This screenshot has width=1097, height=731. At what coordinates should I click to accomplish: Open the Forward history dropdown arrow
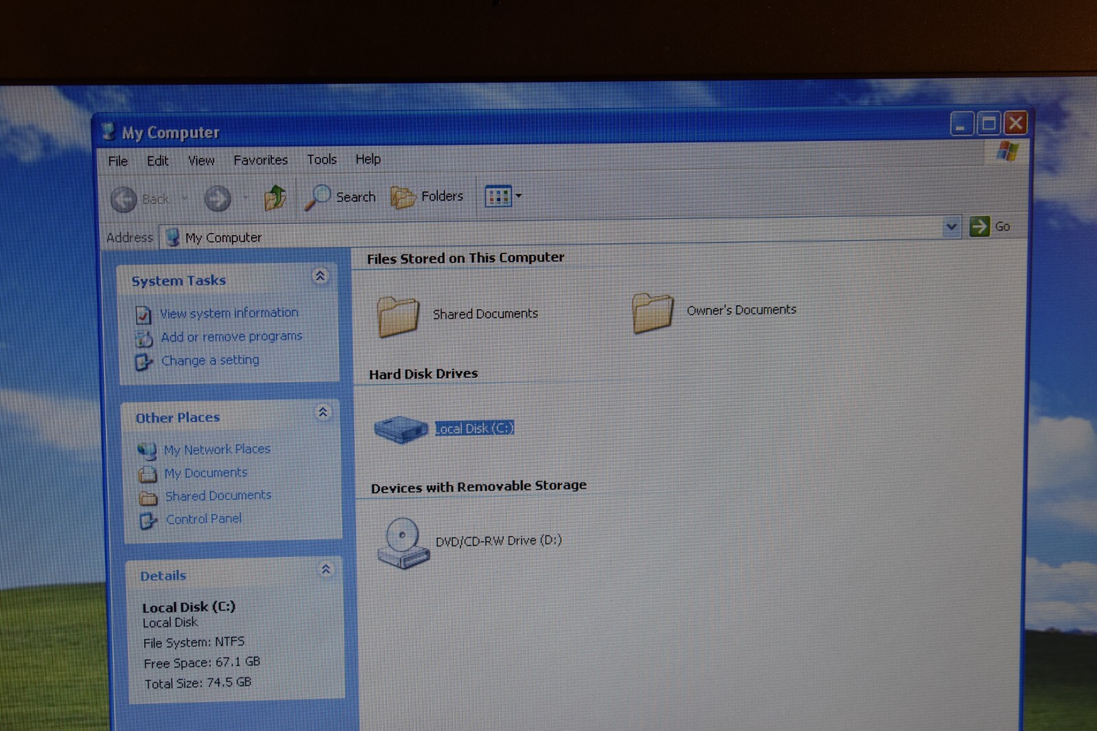click(x=245, y=198)
